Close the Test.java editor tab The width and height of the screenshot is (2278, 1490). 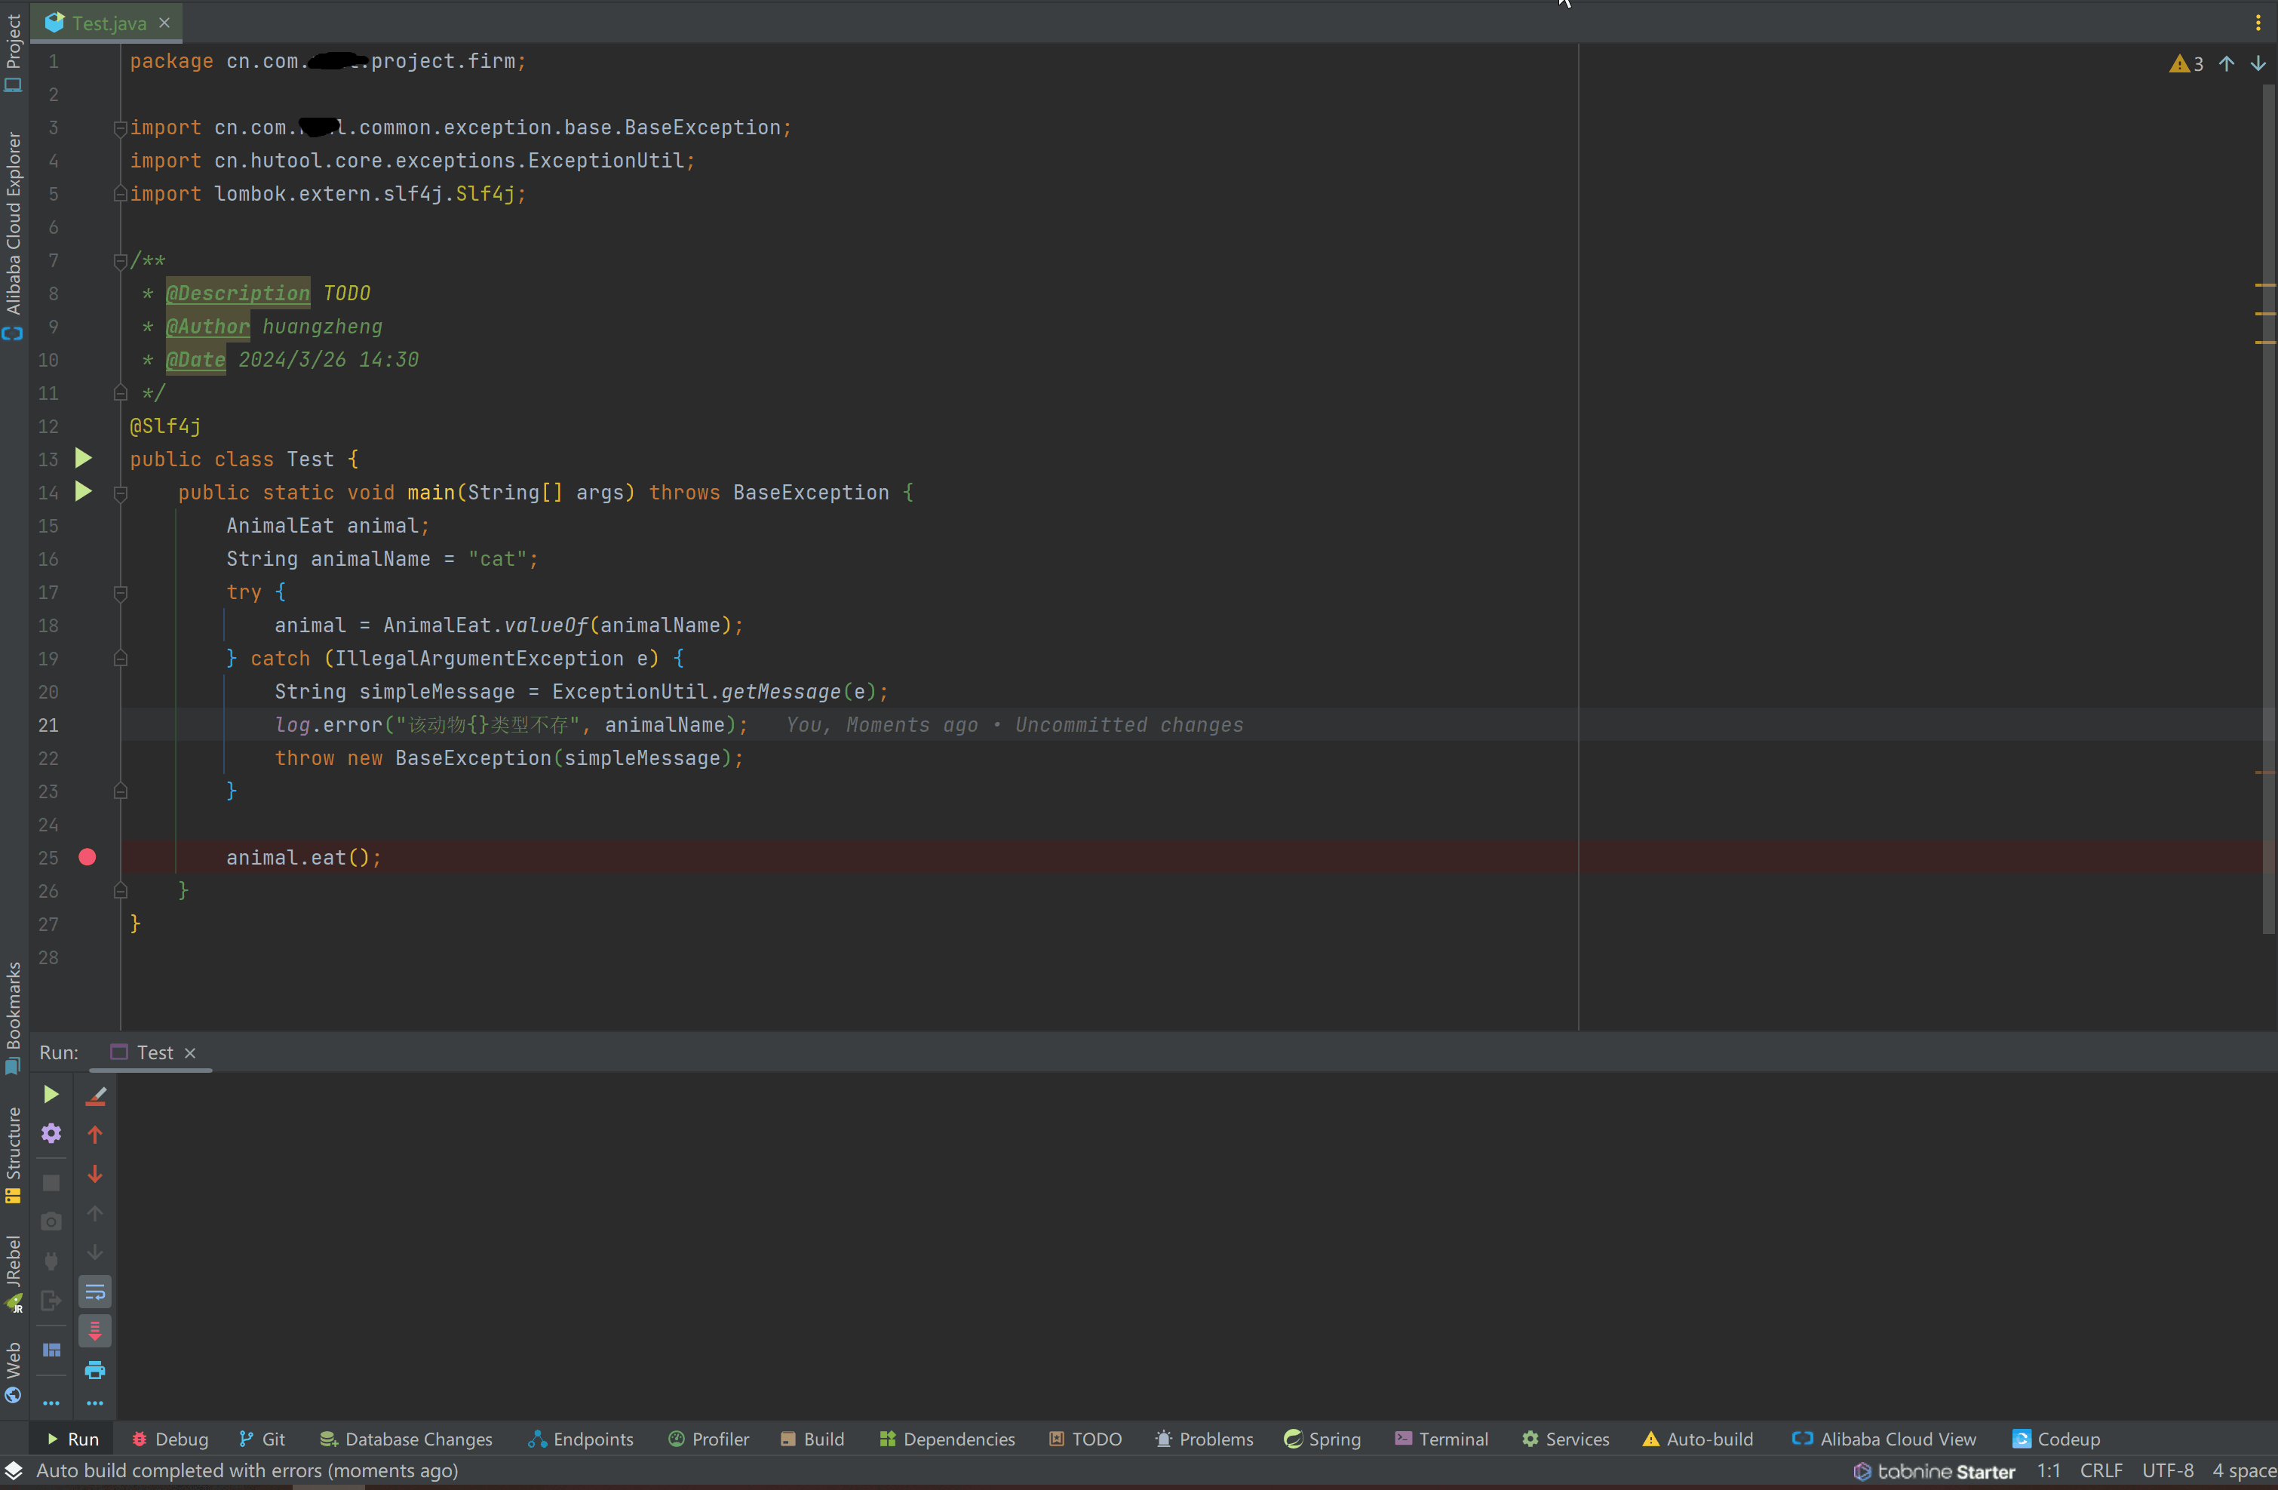pos(164,23)
